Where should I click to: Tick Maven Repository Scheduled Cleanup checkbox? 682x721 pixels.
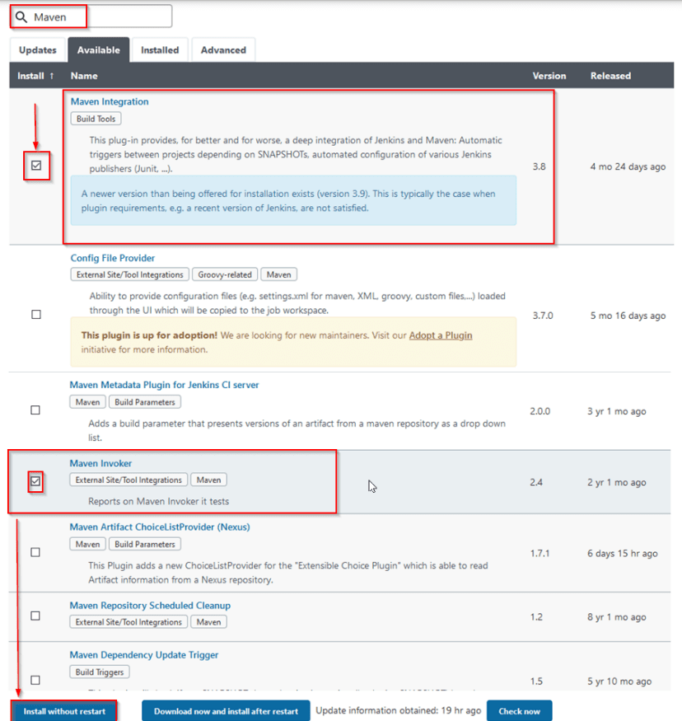[x=35, y=616]
